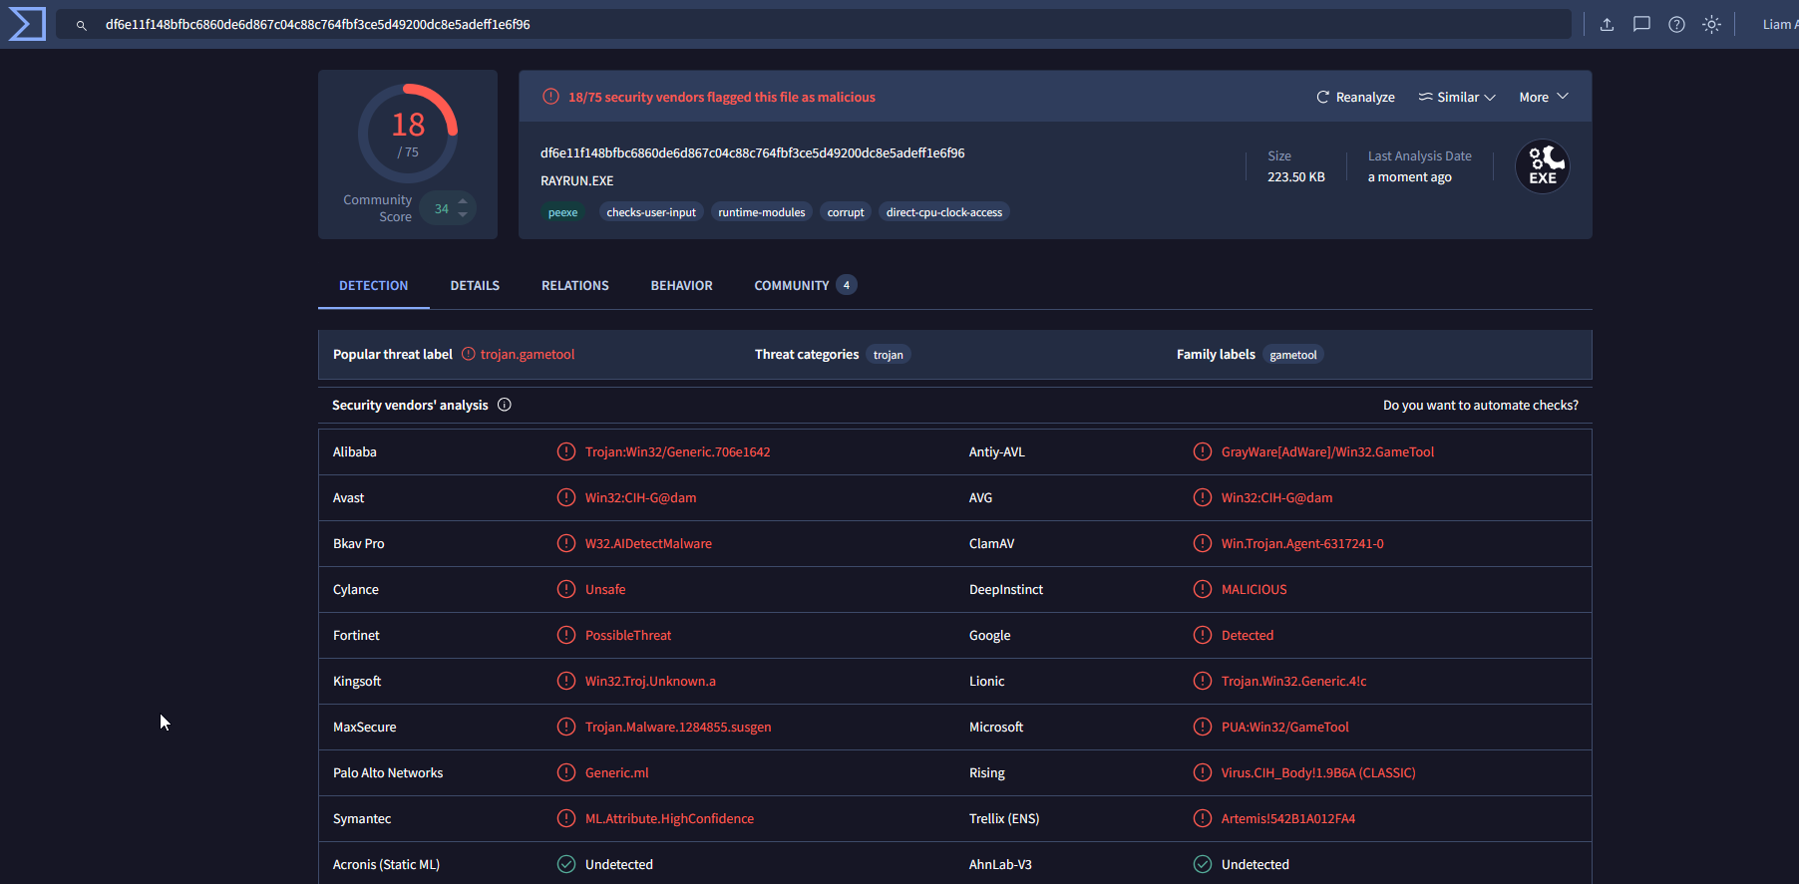
Task: Click the warning icon next to trojan.gametool
Action: (x=469, y=354)
